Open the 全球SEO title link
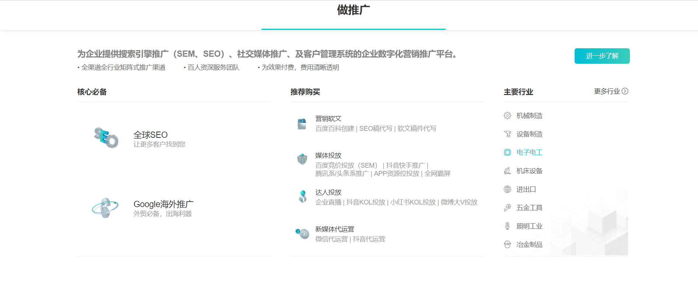 (x=150, y=135)
